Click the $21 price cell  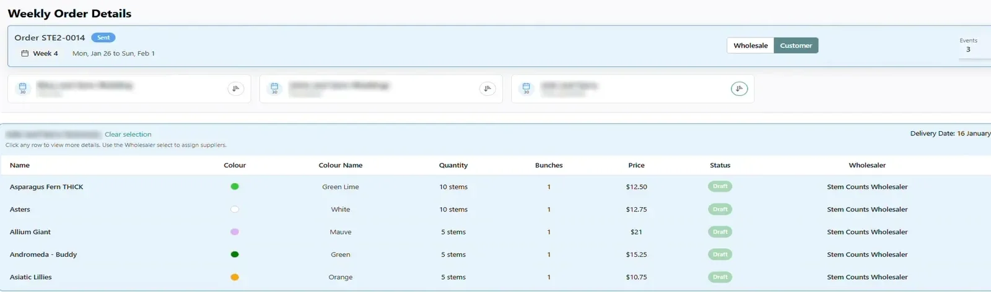636,232
